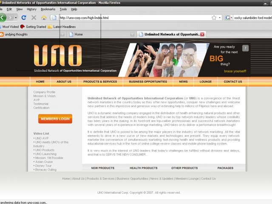
Task: Close the 'undying thoughts' tab
Action: [62, 34]
